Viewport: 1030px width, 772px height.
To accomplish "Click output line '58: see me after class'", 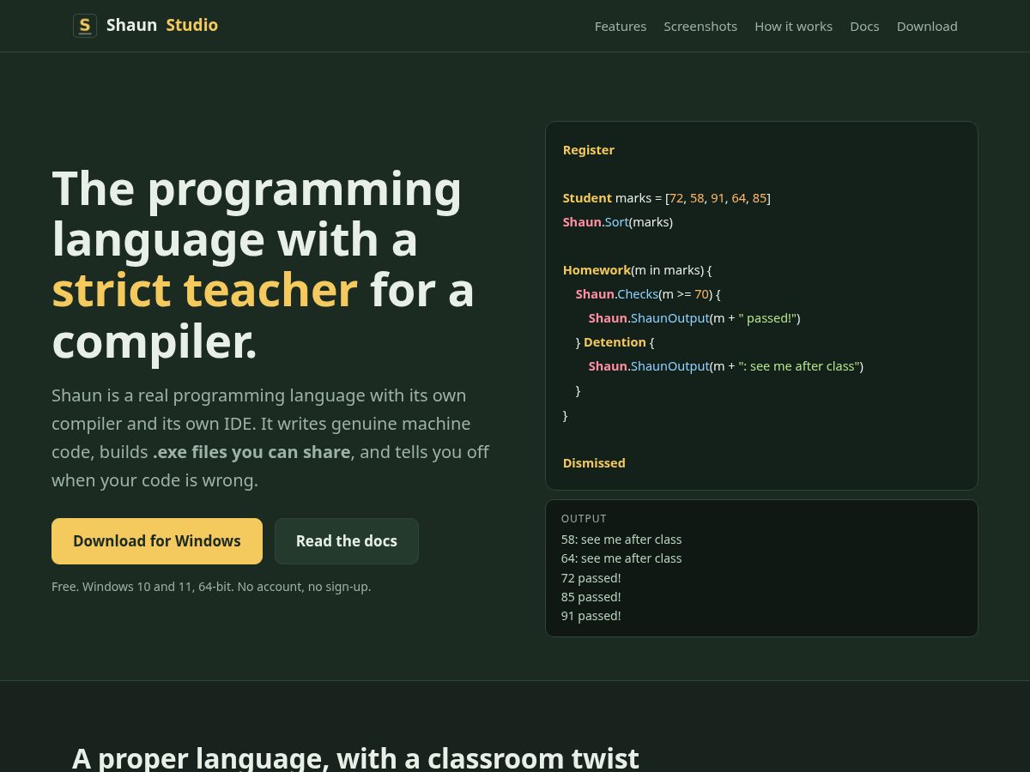I will [x=621, y=540].
